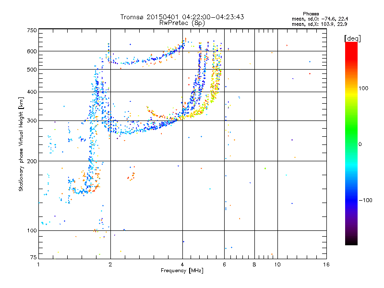Click the Frequency [MHz] axis title
This screenshot has height=288, width=384.
point(182,270)
